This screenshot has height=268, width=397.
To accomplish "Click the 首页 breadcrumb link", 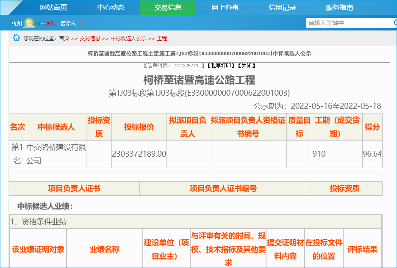I will [x=64, y=39].
